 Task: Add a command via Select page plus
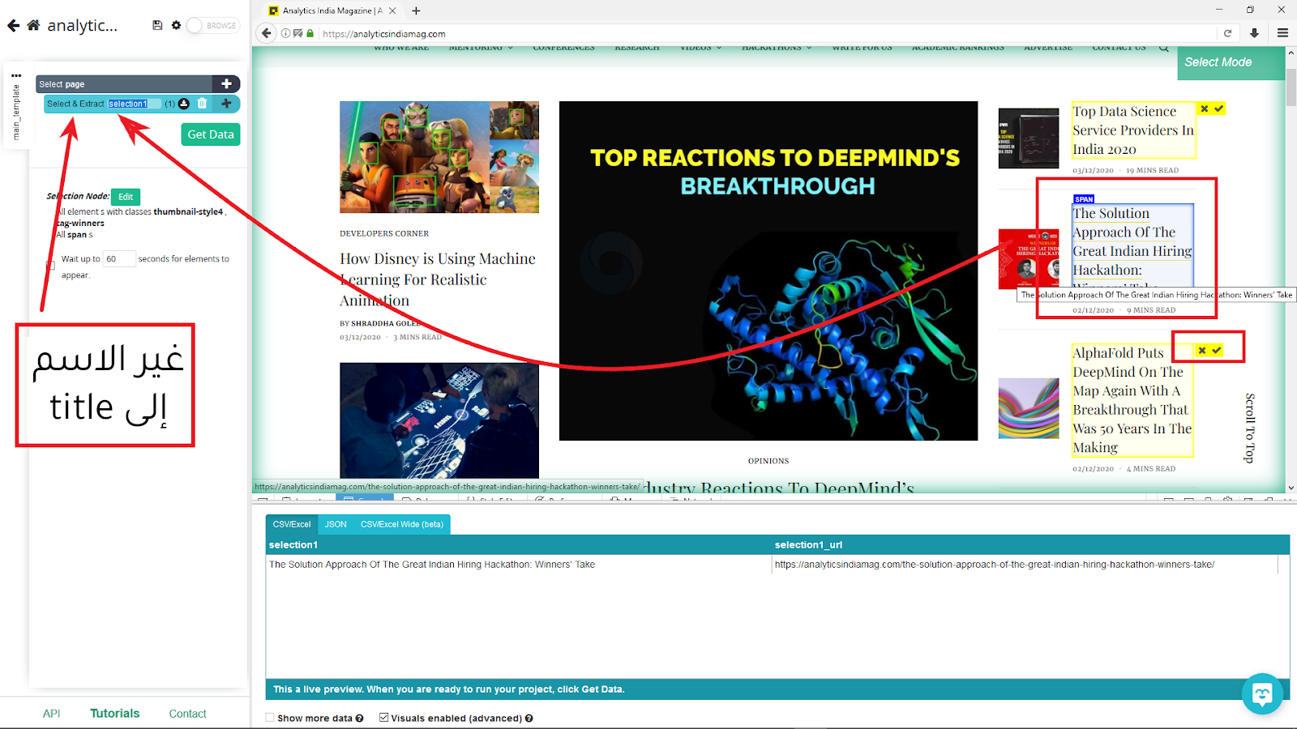click(226, 83)
